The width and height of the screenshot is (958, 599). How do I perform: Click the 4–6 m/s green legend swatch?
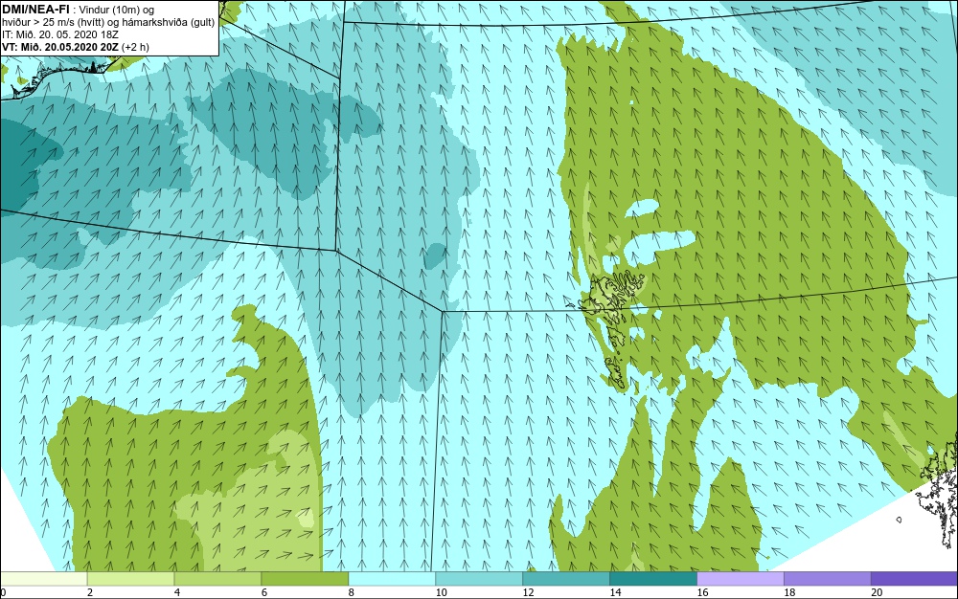217,579
